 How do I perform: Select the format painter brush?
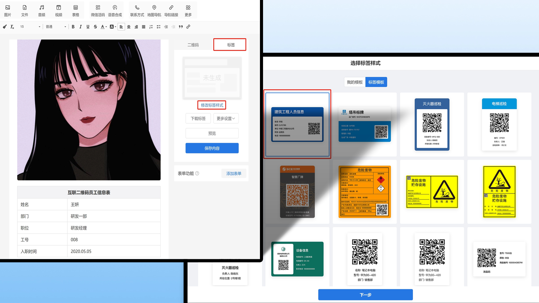[x=5, y=27]
